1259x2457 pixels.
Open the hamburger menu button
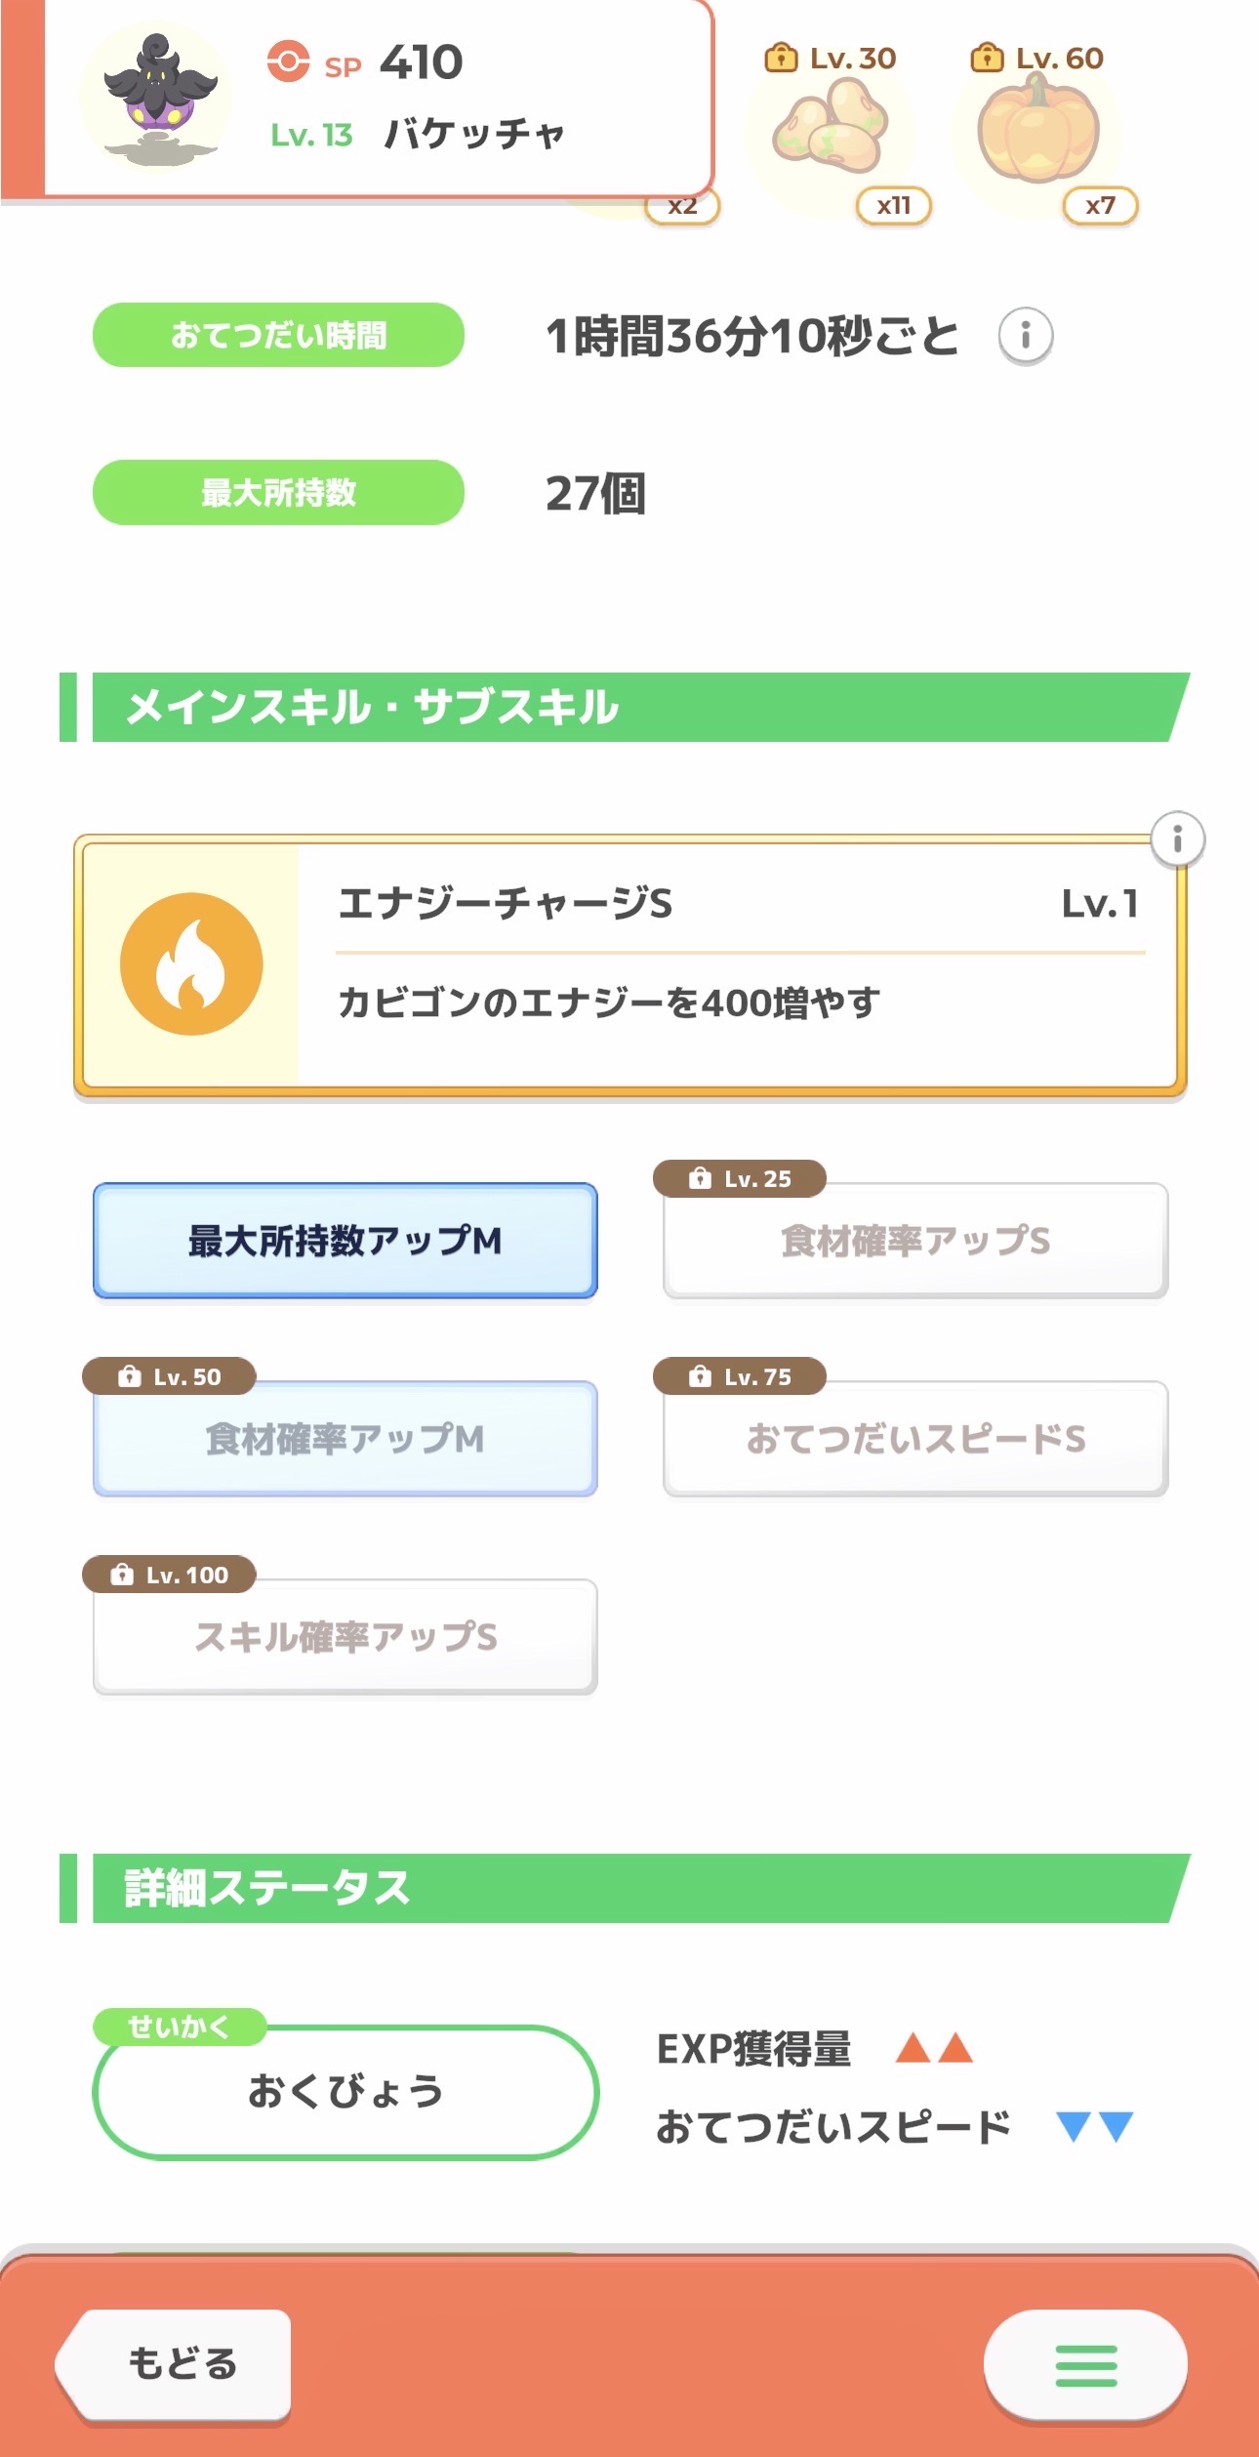pyautogui.click(x=1085, y=2365)
